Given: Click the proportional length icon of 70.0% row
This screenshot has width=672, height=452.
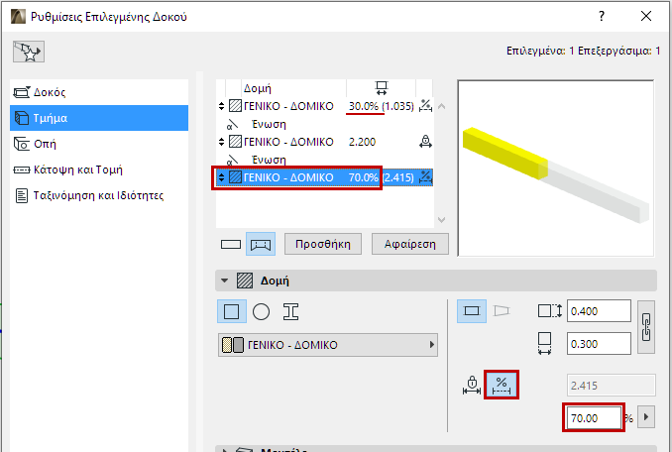Looking at the screenshot, I should pyautogui.click(x=425, y=177).
